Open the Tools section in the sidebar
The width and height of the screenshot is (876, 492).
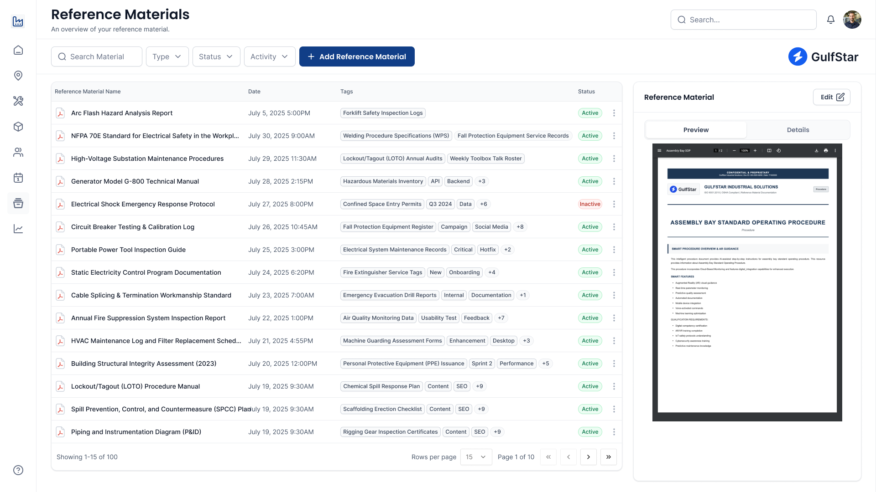tap(18, 101)
